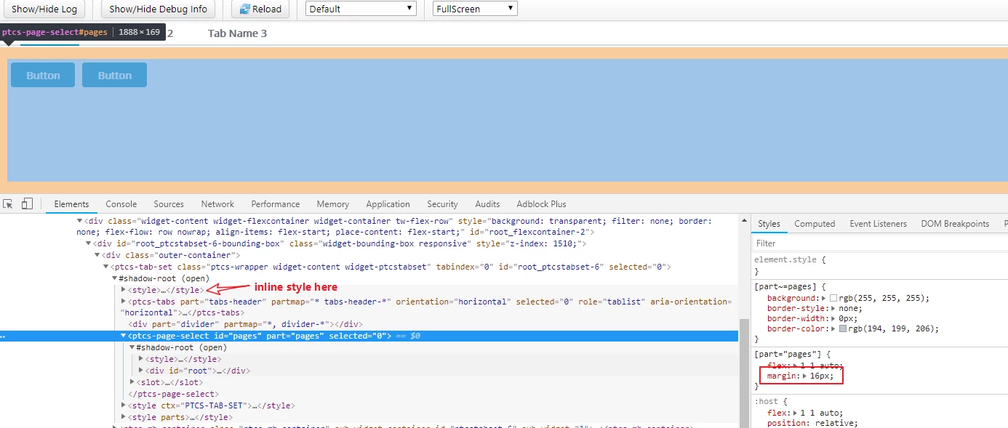Open the gray border-color swatch

coord(842,329)
